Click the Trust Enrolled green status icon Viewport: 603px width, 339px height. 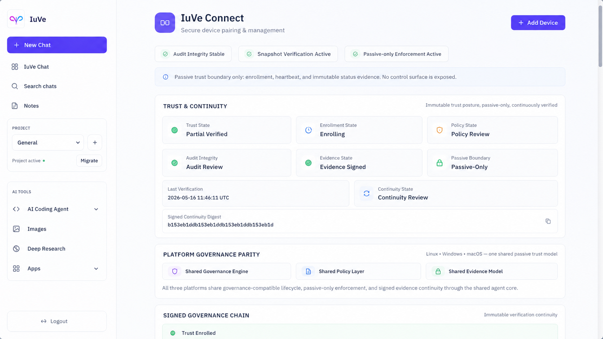click(x=173, y=333)
